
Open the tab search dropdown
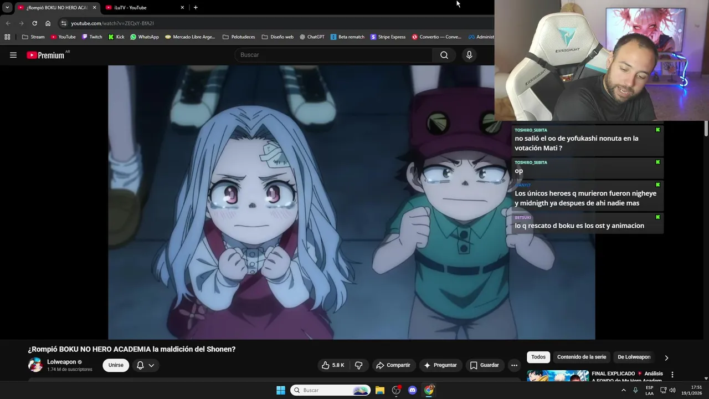7,7
